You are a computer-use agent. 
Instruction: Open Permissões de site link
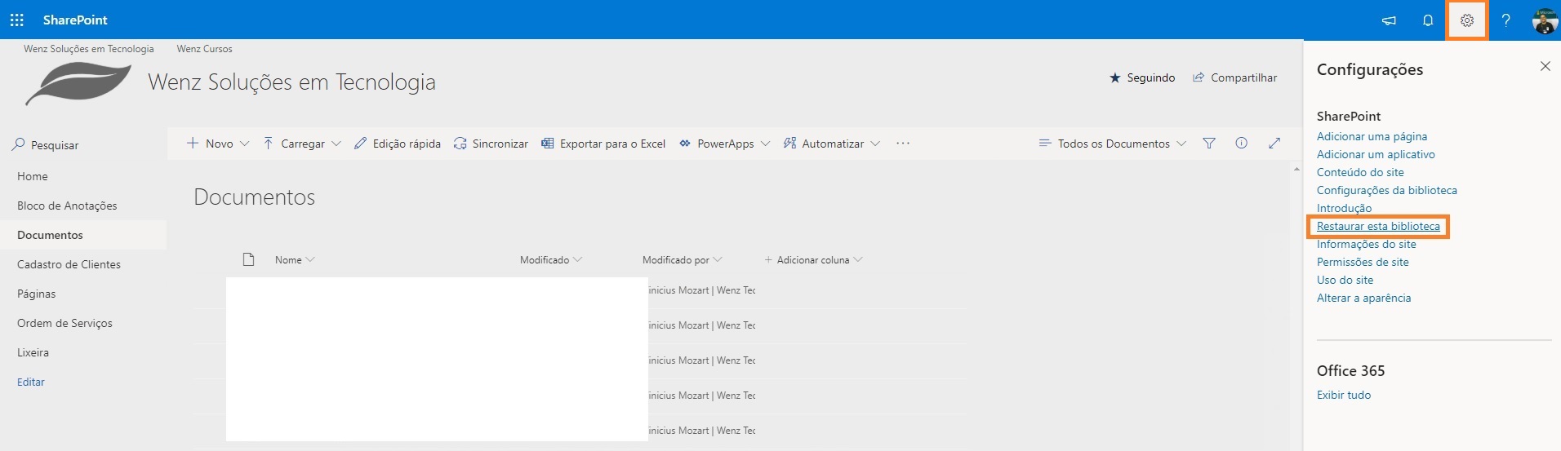point(1363,262)
